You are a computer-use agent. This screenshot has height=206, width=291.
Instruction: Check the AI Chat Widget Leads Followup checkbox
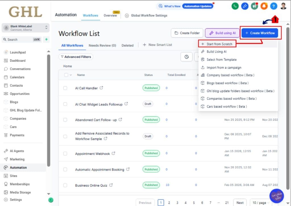pos(65,104)
